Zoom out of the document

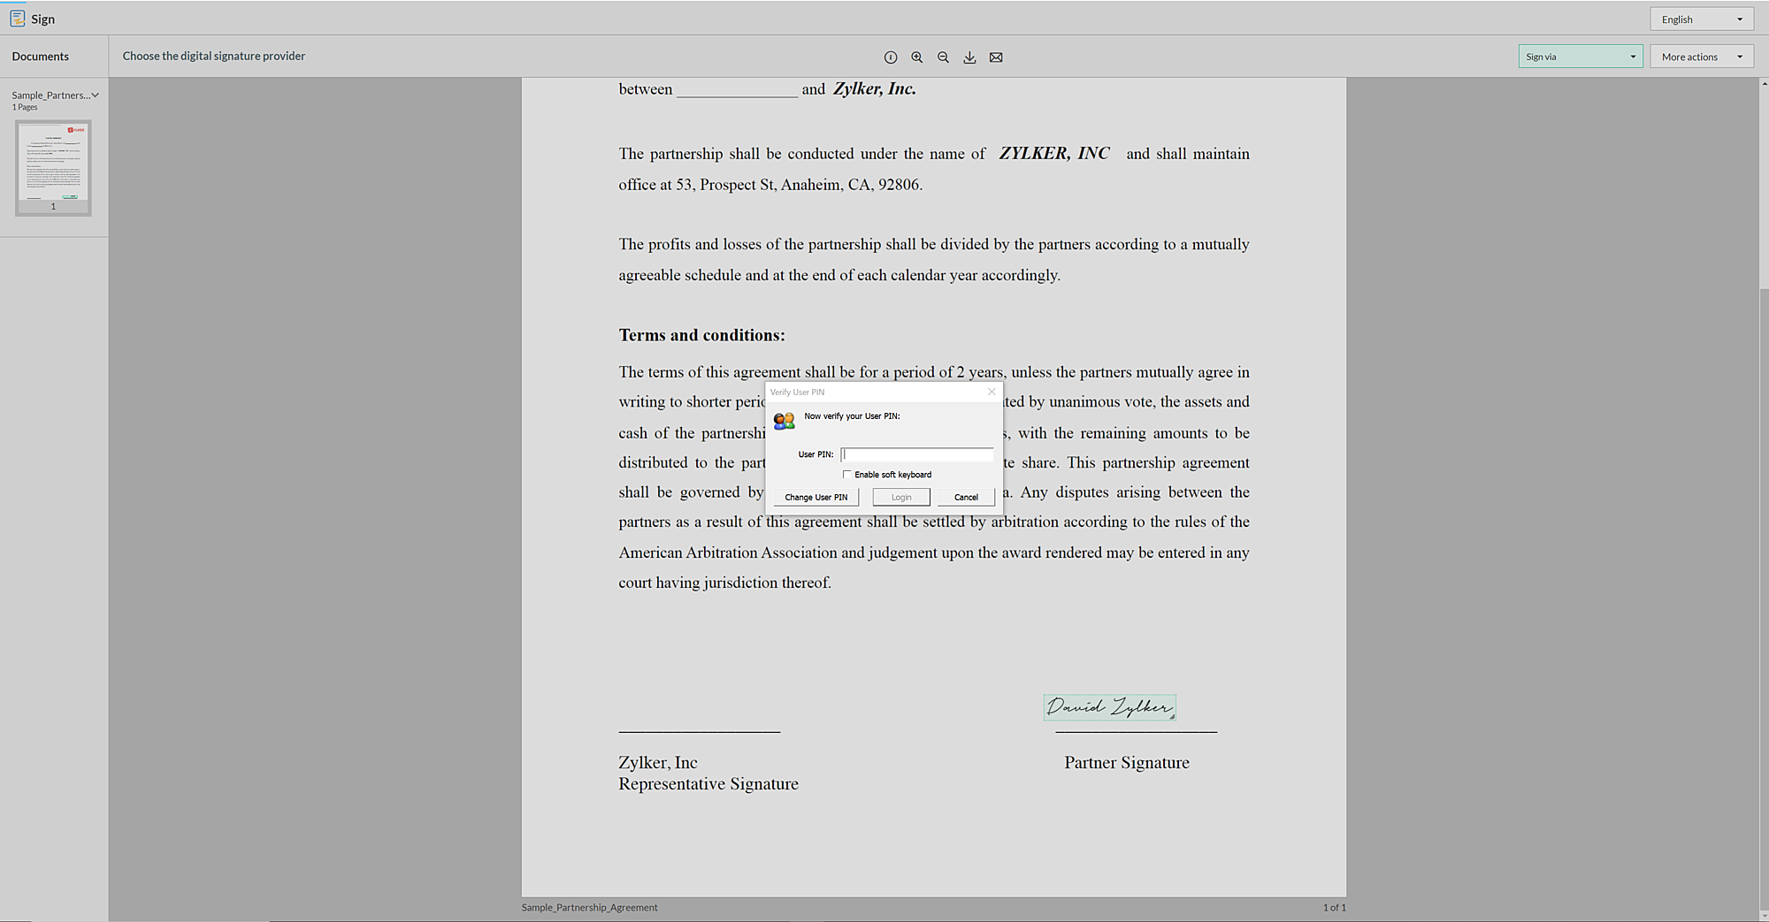click(x=943, y=57)
